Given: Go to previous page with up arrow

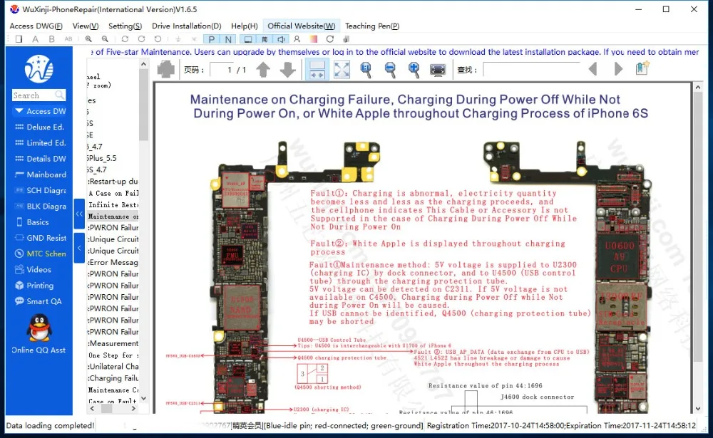Looking at the screenshot, I should (263, 70).
